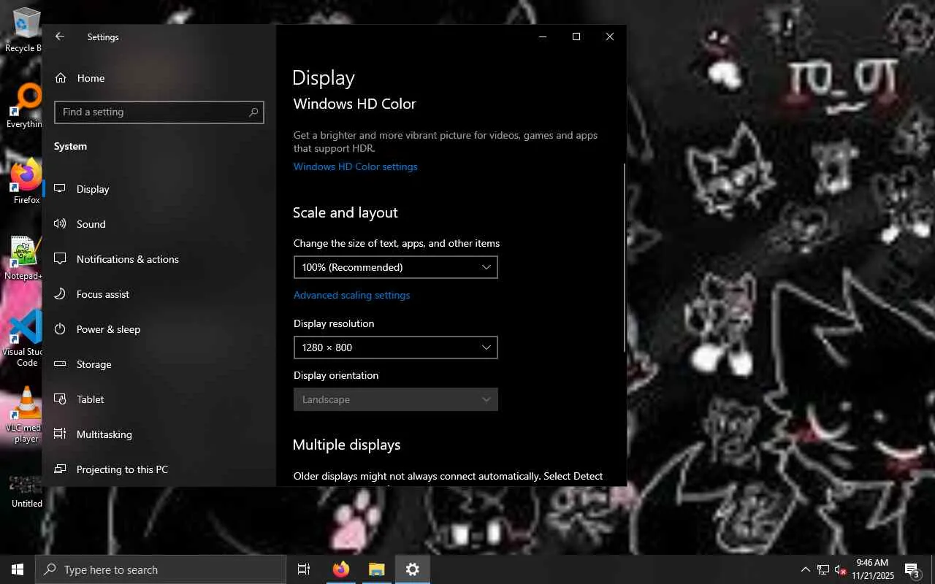Click the "System" sidebar heading
This screenshot has height=584, width=935.
(x=70, y=146)
